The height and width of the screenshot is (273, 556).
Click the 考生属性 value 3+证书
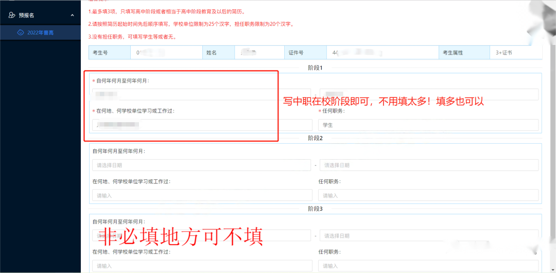(x=503, y=53)
